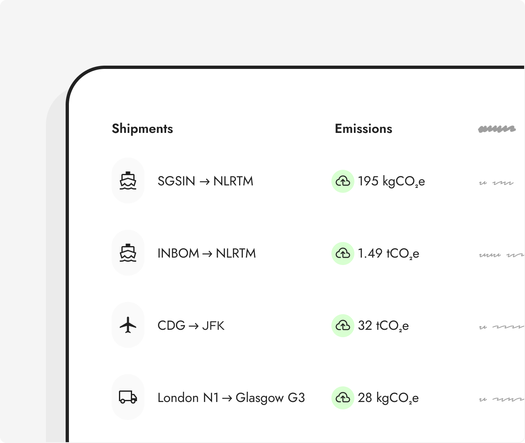Click cloud upload icon beside 28 kgCO₂e
The width and height of the screenshot is (525, 443).
[343, 397]
